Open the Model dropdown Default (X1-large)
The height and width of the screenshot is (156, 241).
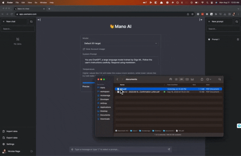click(120, 43)
